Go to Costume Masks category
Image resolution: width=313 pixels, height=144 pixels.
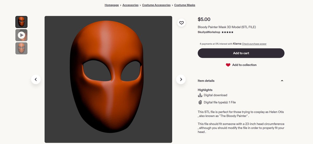185,5
